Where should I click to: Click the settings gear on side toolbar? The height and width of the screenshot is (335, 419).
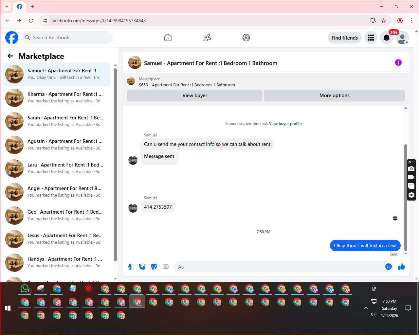pyautogui.click(x=411, y=195)
